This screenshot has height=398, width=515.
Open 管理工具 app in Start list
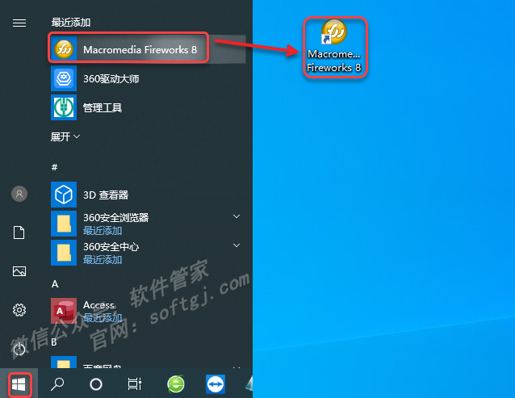coord(148,107)
